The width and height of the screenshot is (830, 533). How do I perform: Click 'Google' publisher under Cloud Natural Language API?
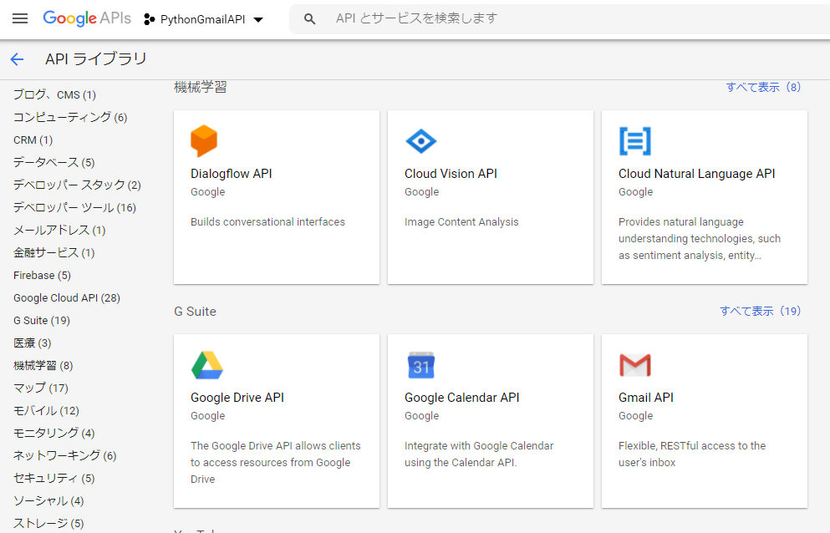[x=636, y=192]
